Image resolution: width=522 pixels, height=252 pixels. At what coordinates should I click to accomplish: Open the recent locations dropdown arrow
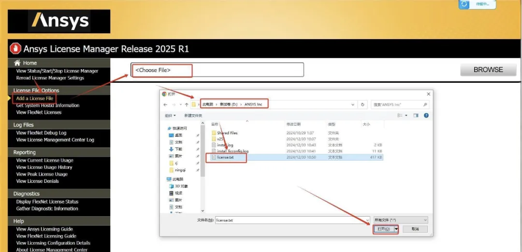tap(180, 104)
